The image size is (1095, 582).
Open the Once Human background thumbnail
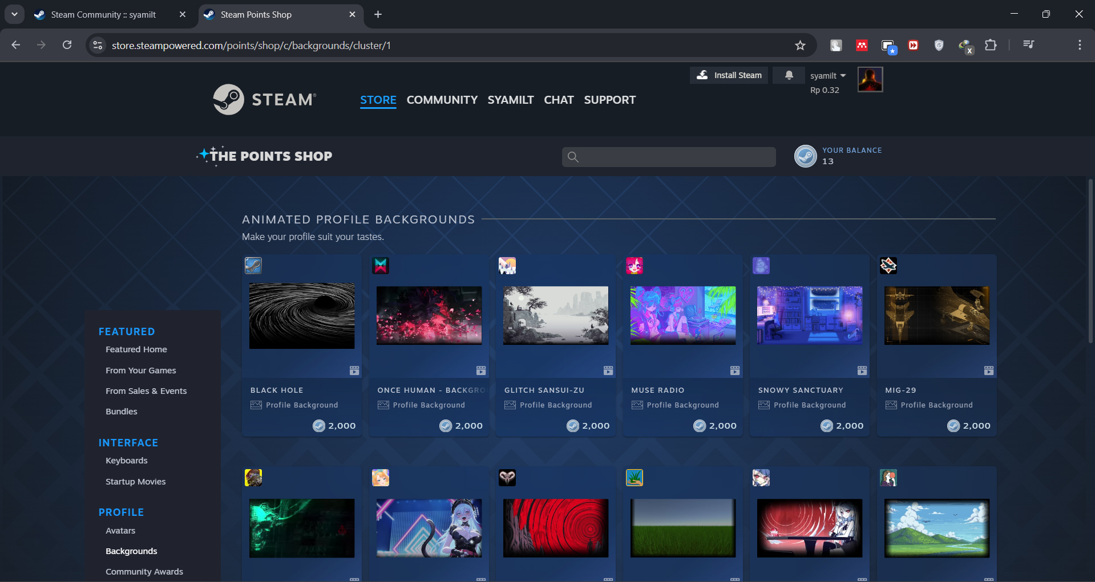429,315
